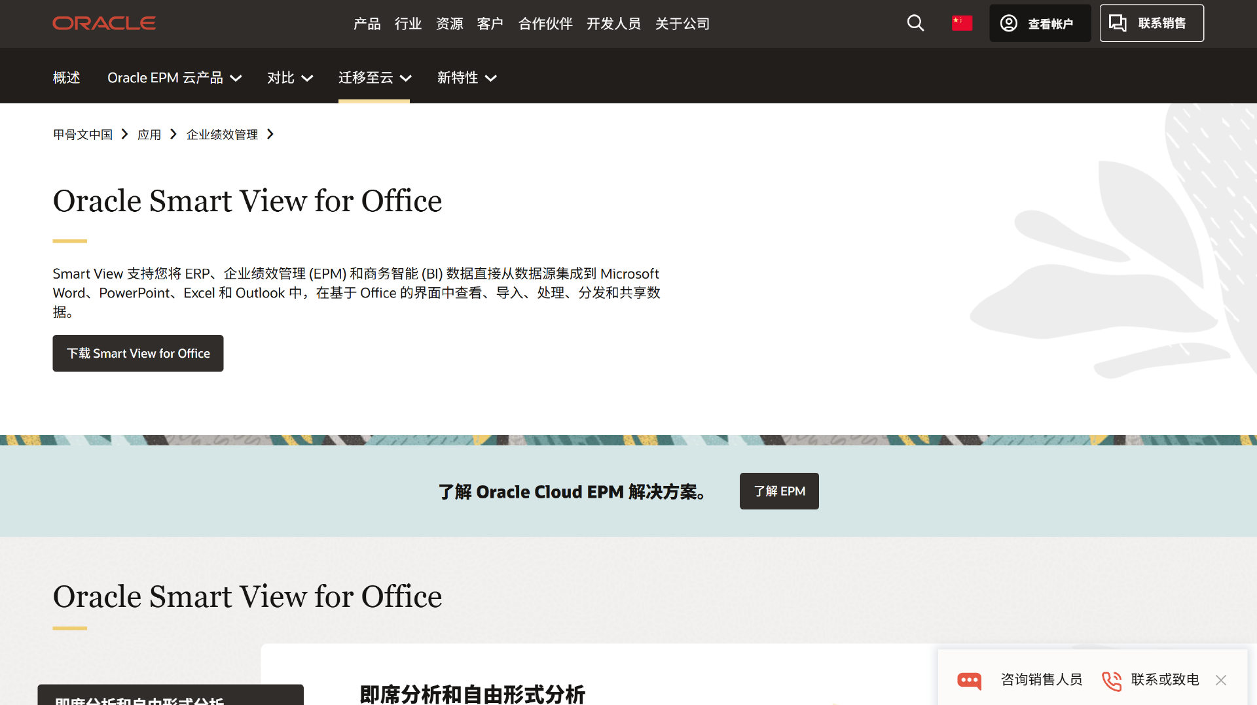This screenshot has width=1257, height=705.
Task: Navigate to 企业绩效管理 via breadcrumb
Action: pos(221,134)
